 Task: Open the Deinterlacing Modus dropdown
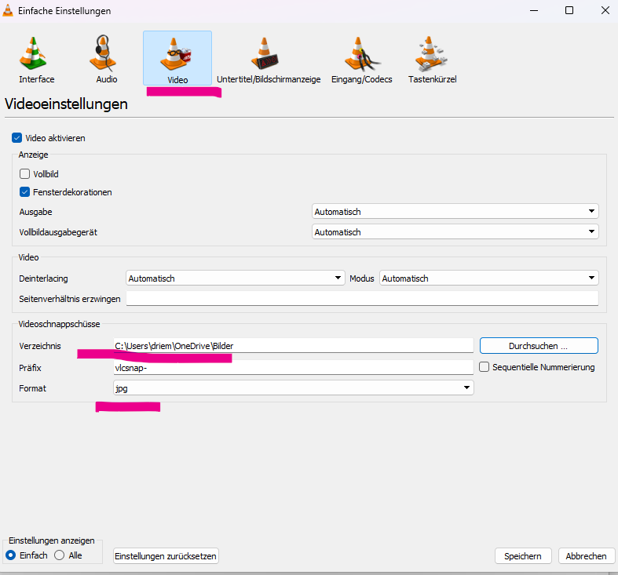click(x=488, y=278)
